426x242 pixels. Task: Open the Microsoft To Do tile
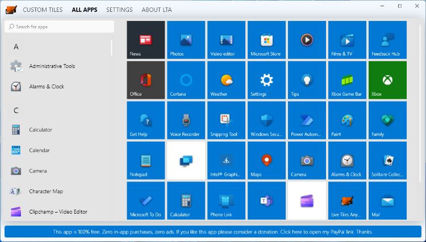click(145, 201)
